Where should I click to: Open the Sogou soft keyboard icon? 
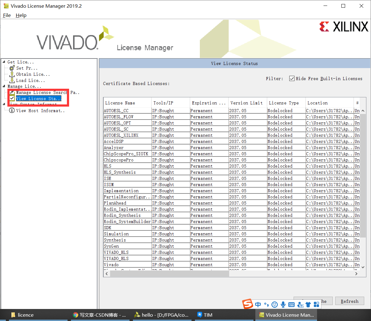click(291, 304)
